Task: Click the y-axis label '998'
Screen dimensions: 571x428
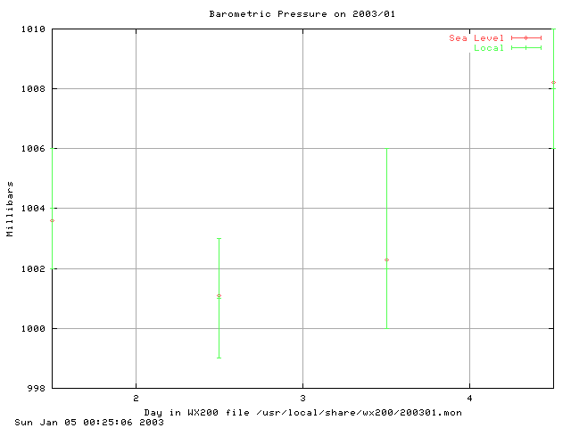Action: point(37,389)
